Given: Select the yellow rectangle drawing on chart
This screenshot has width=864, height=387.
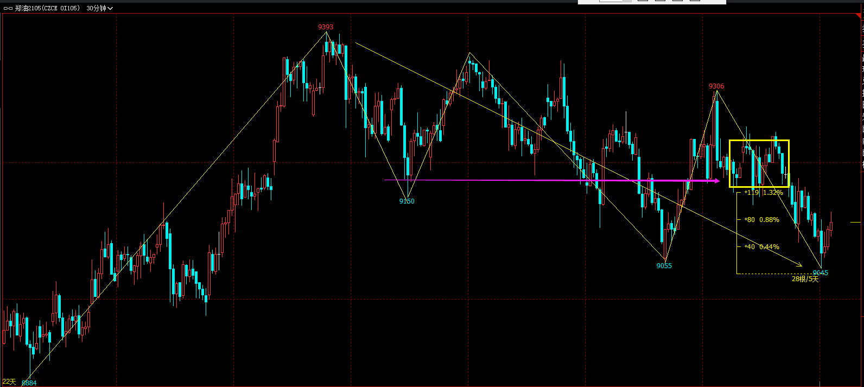Looking at the screenshot, I should 759,141.
